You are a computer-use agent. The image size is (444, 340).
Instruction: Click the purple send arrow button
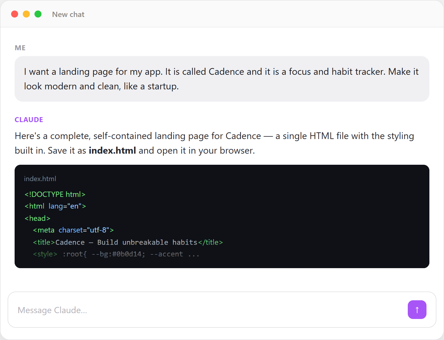pos(417,310)
